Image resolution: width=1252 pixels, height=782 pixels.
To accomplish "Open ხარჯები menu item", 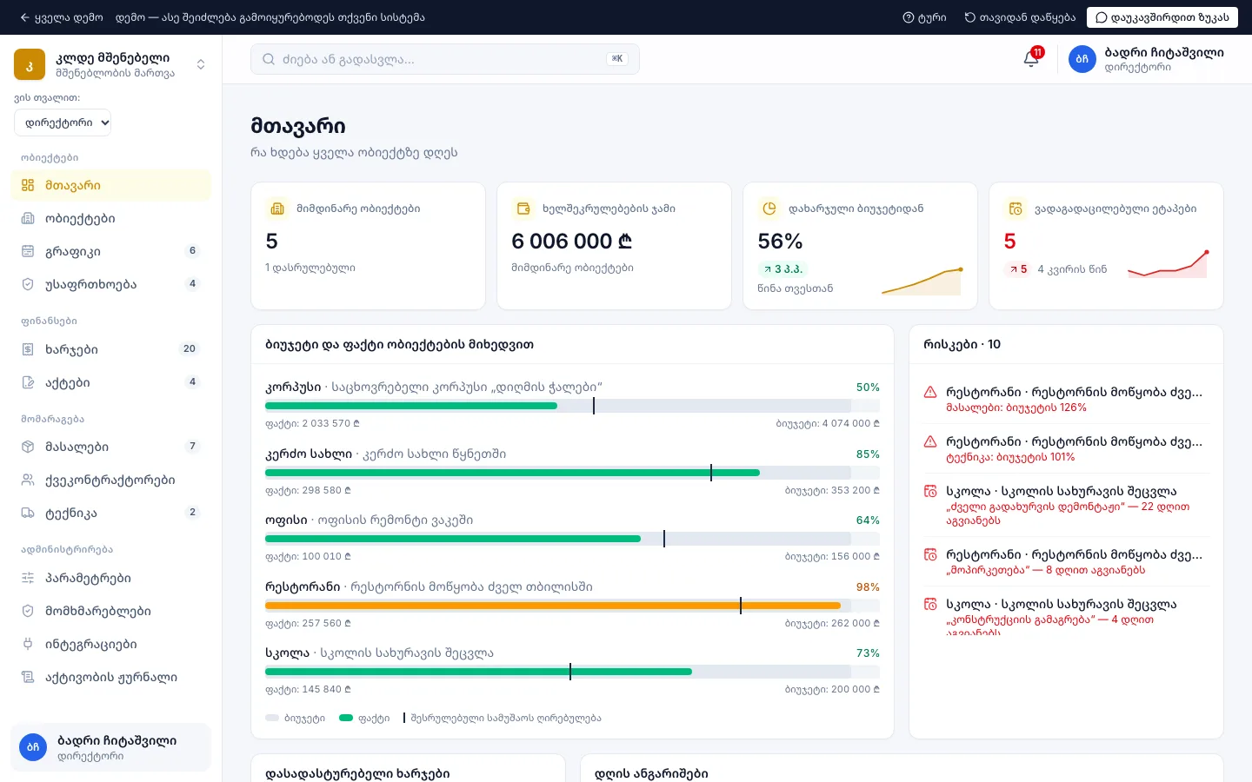I will (x=111, y=349).
